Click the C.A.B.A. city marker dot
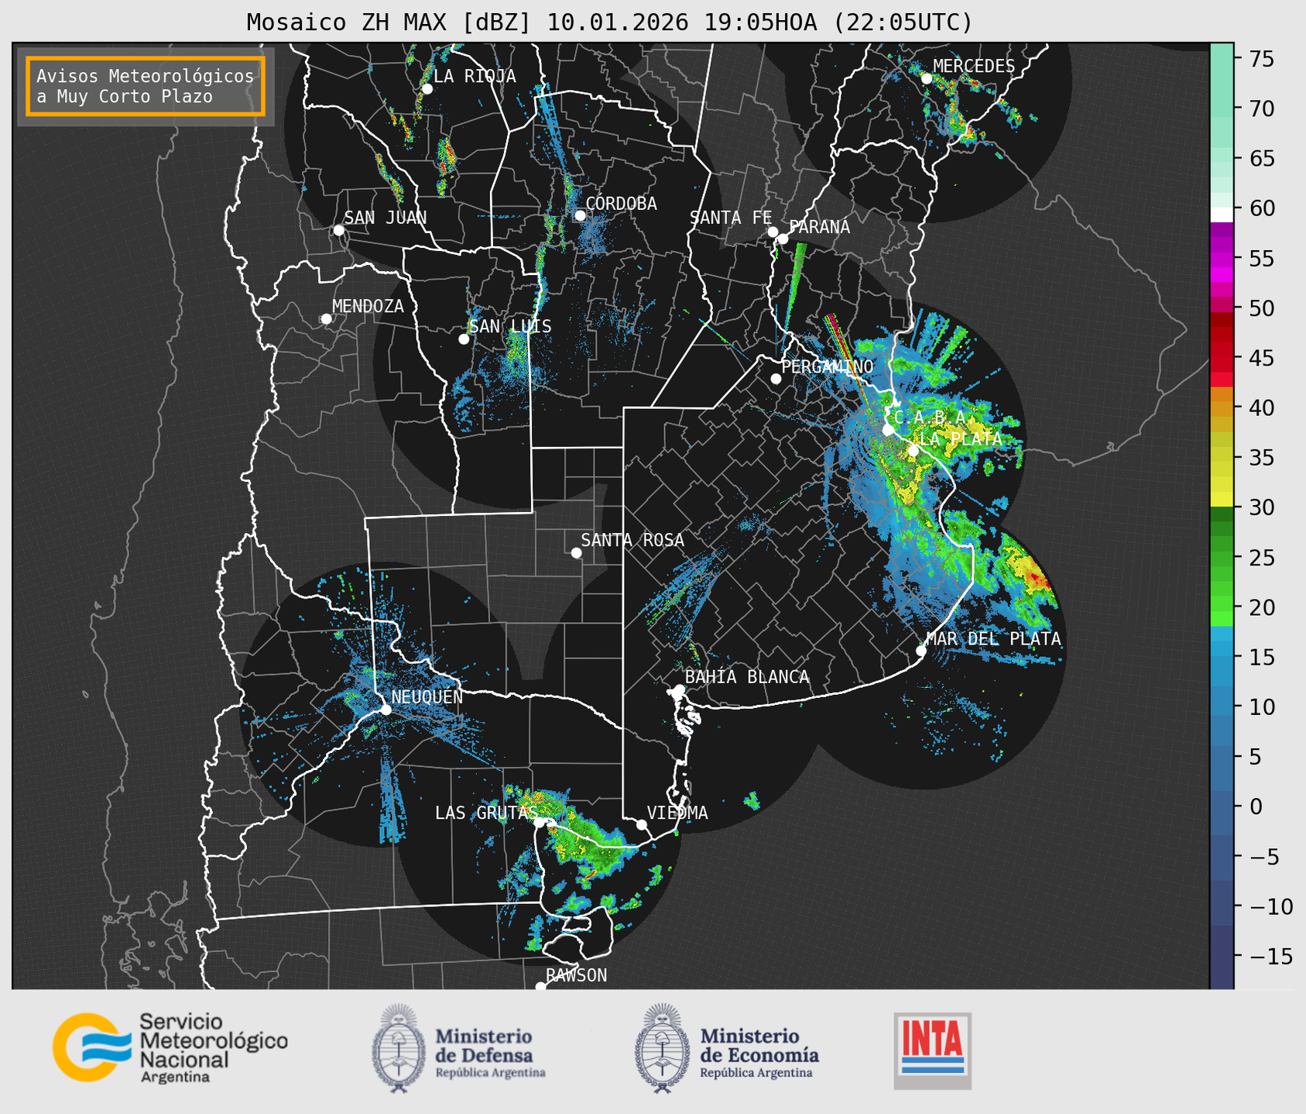 (x=888, y=430)
